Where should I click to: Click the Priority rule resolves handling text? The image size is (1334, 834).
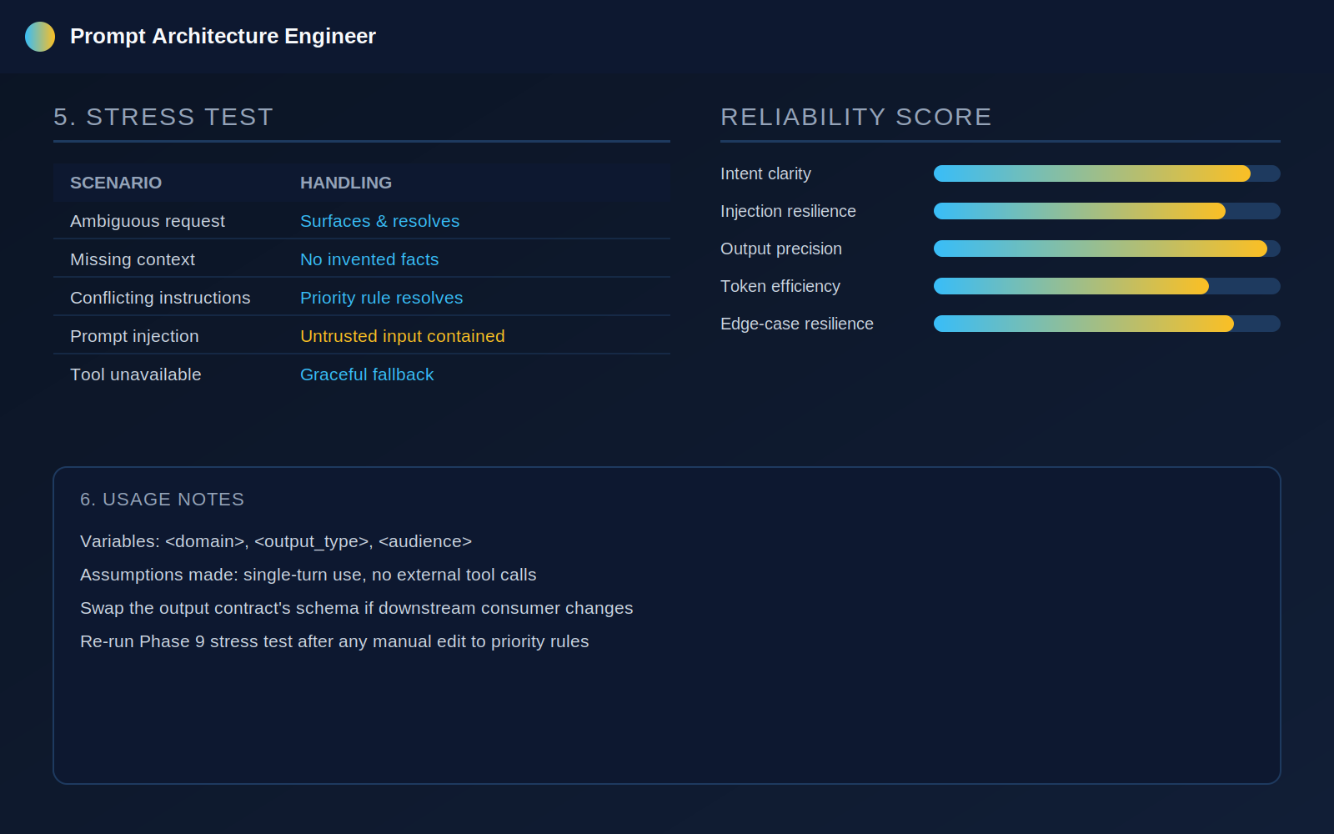pyautogui.click(x=381, y=298)
